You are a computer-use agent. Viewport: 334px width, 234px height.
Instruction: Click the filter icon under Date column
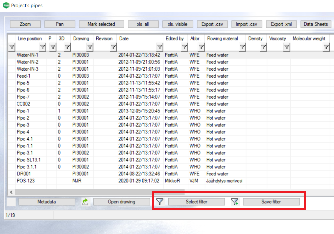pyautogui.click(x=160, y=47)
